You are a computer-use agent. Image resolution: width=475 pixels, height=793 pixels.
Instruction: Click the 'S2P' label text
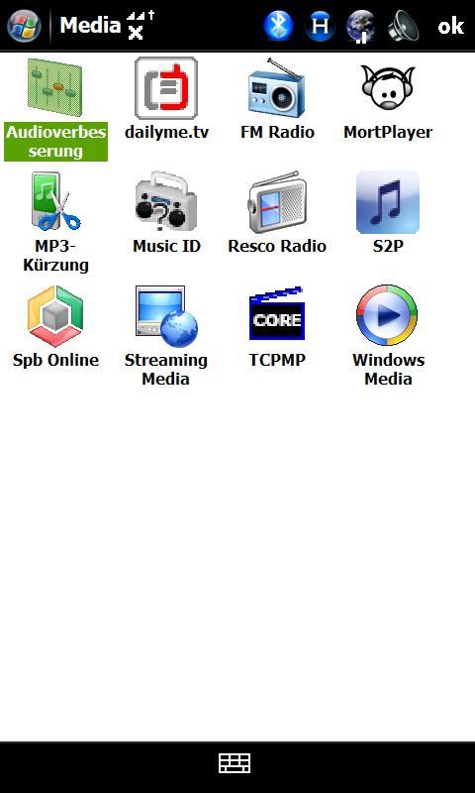click(388, 246)
